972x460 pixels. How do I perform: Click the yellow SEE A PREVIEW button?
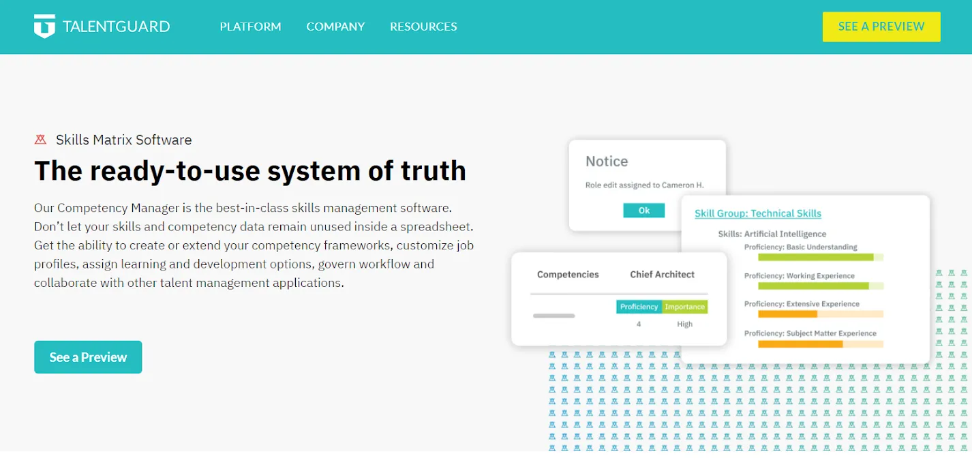(881, 27)
